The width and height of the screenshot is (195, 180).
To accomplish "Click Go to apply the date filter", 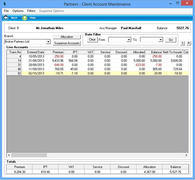I will click(x=171, y=40).
